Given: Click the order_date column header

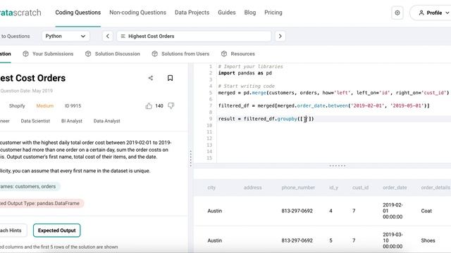Looking at the screenshot, I should pos(395,188).
